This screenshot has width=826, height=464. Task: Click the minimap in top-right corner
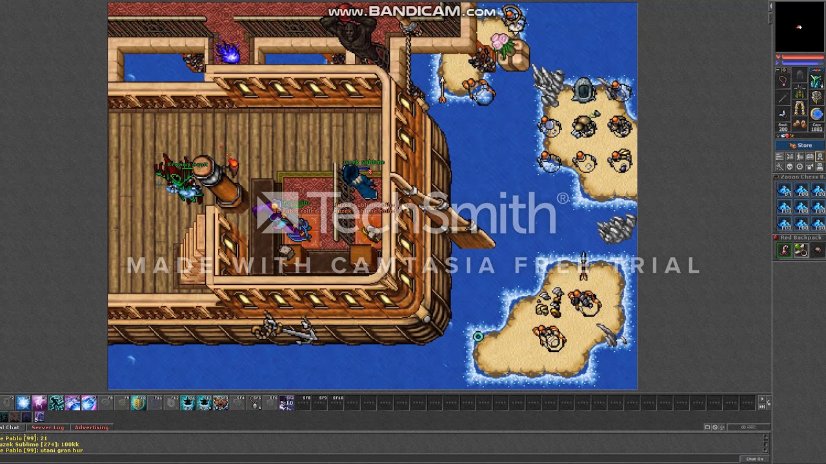pyautogui.click(x=800, y=26)
